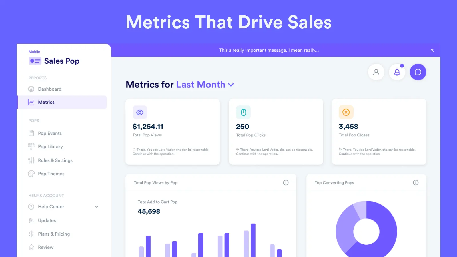The image size is (457, 257).
Task: Click the Review star icon
Action: click(x=31, y=247)
